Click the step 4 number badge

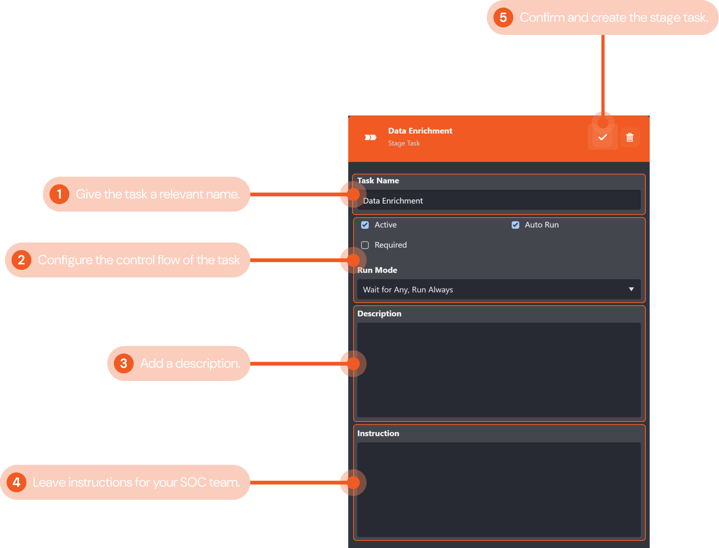click(16, 482)
